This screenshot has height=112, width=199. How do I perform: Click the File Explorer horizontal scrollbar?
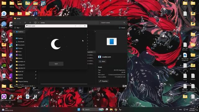click(x=64, y=84)
